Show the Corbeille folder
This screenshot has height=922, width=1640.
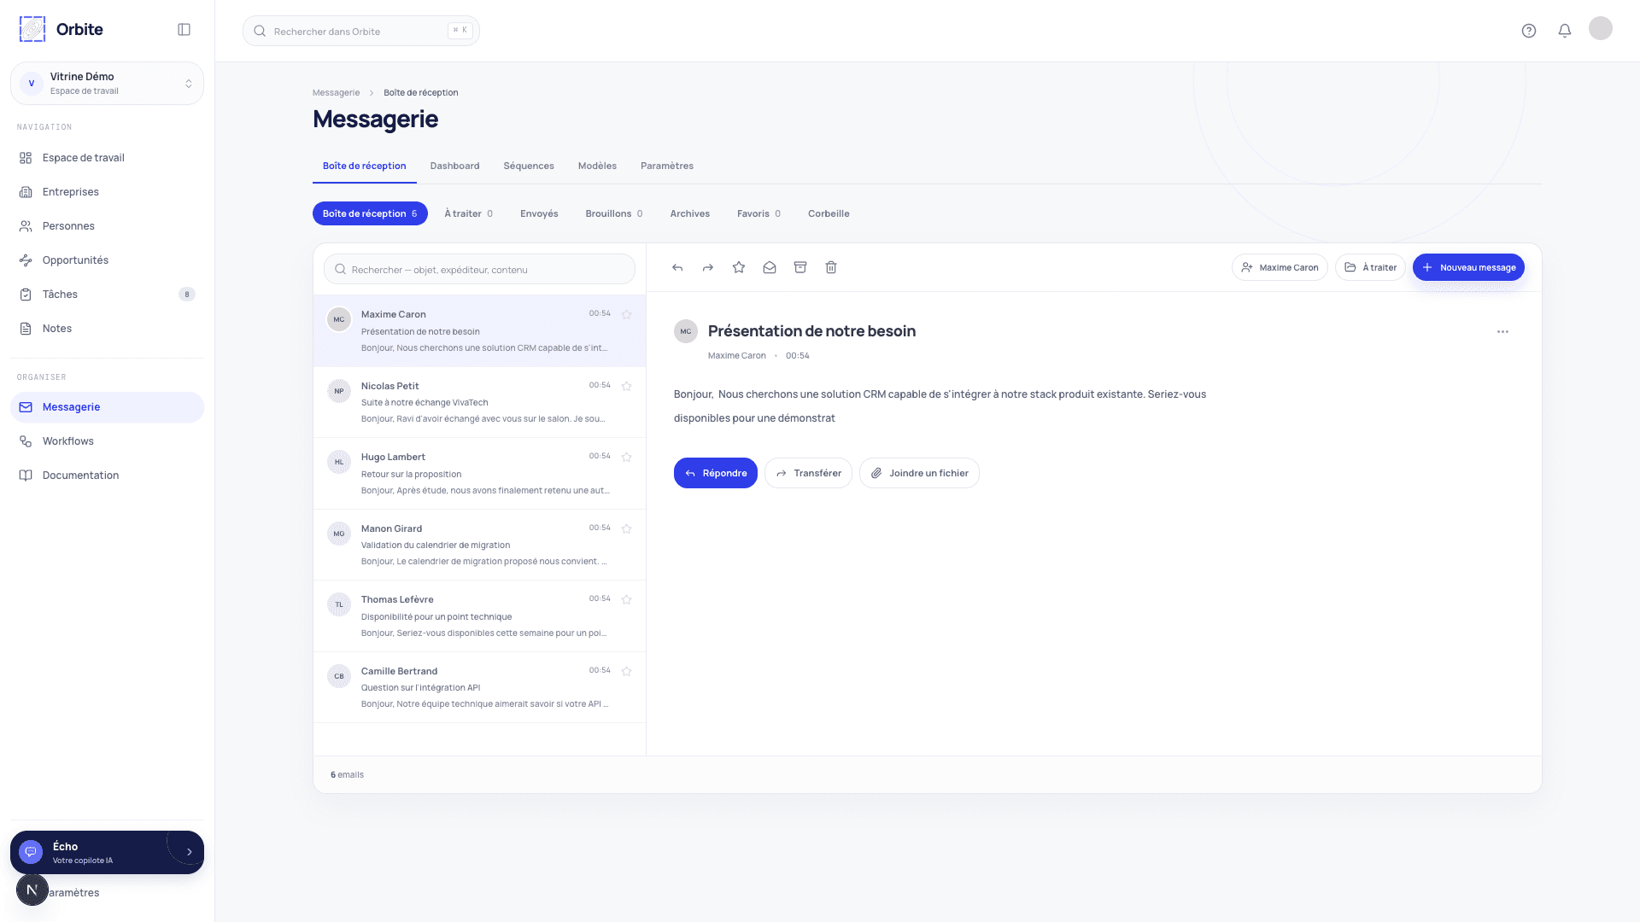[x=829, y=213]
